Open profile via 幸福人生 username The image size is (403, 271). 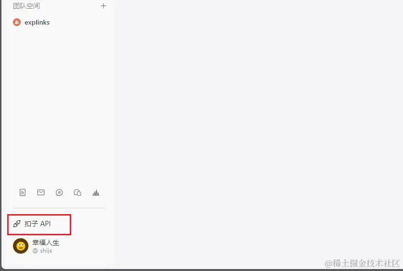[x=46, y=243]
